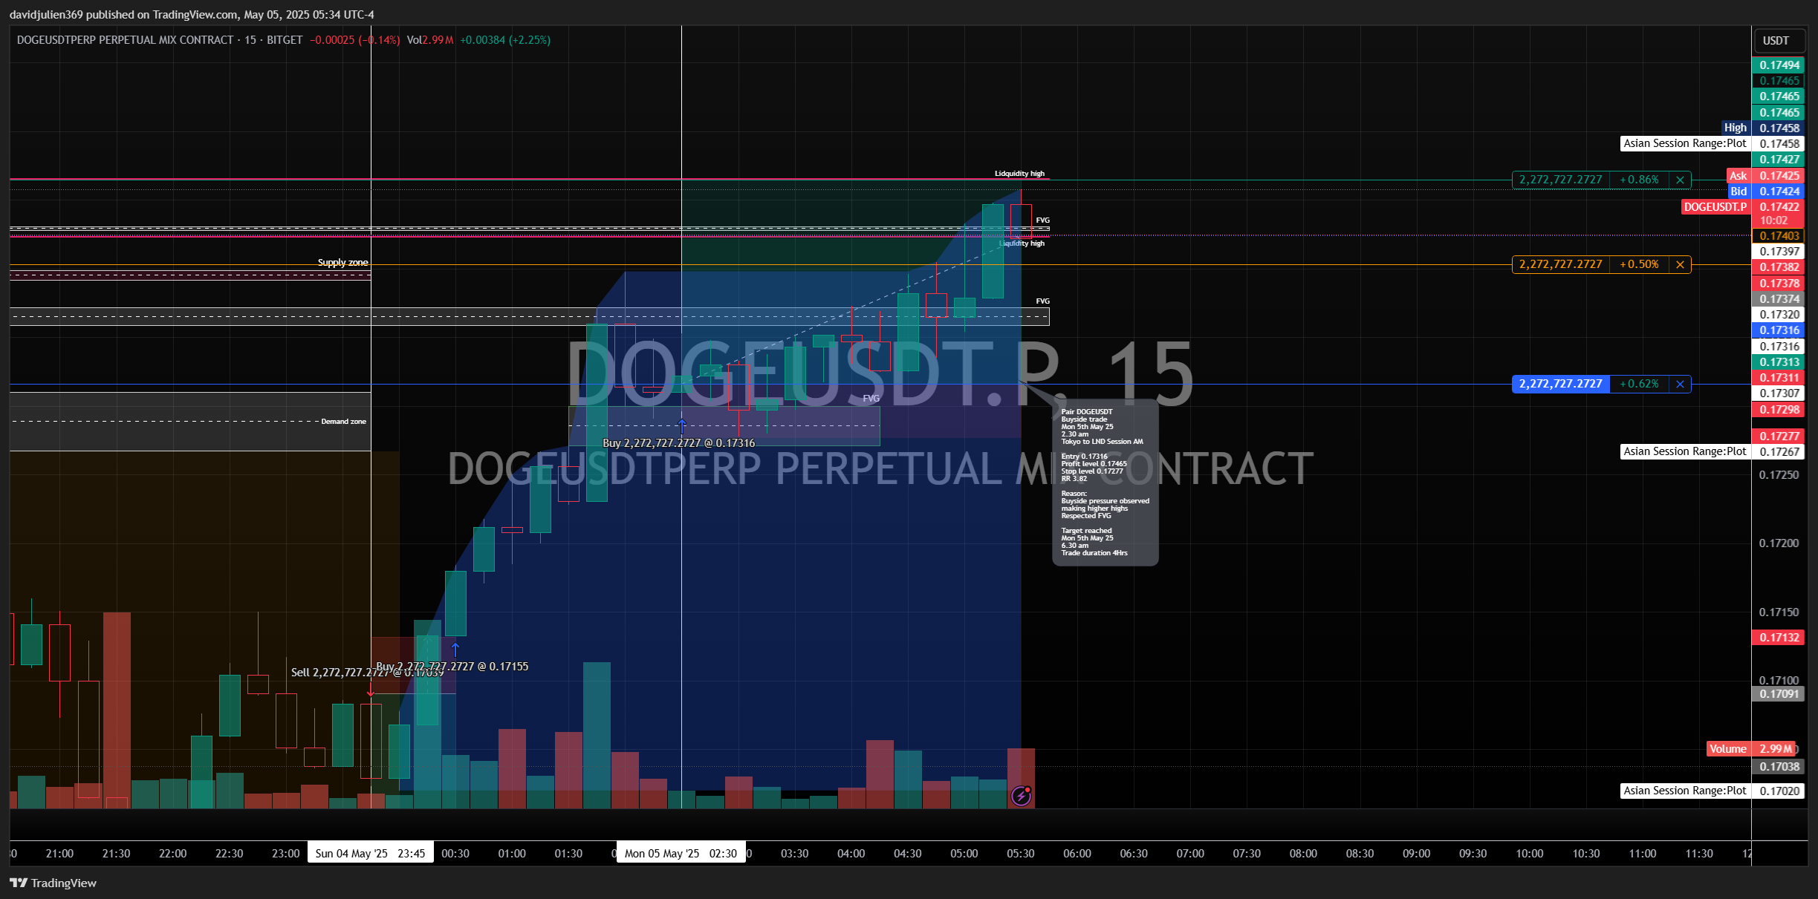Viewport: 1818px width, 899px height.
Task: Click the 'Buy 2,272,727.2727 @ 0.17155' trade label
Action: point(452,667)
